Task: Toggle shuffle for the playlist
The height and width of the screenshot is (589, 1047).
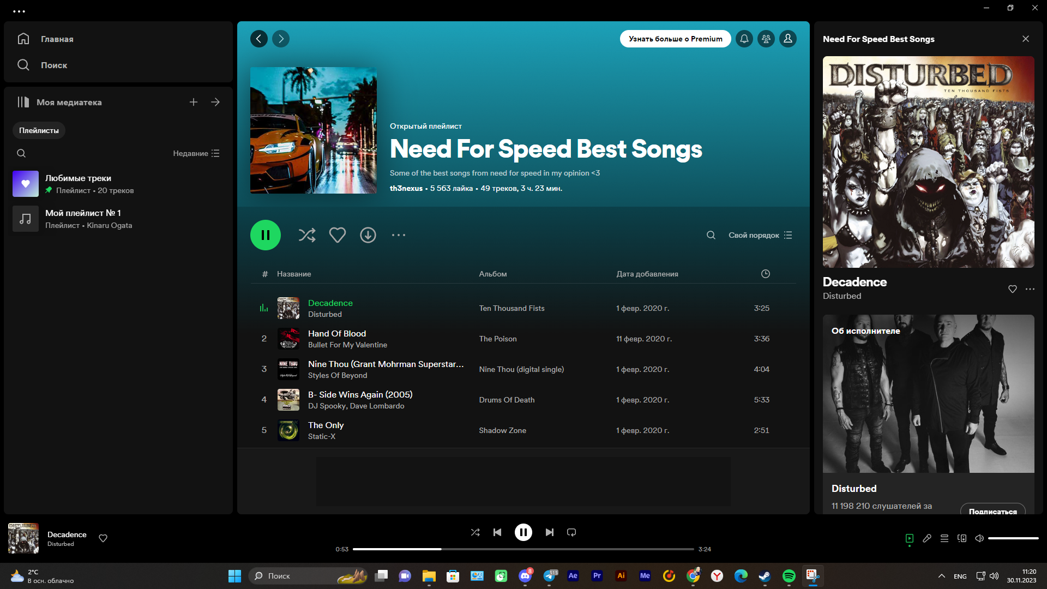Action: tap(307, 235)
